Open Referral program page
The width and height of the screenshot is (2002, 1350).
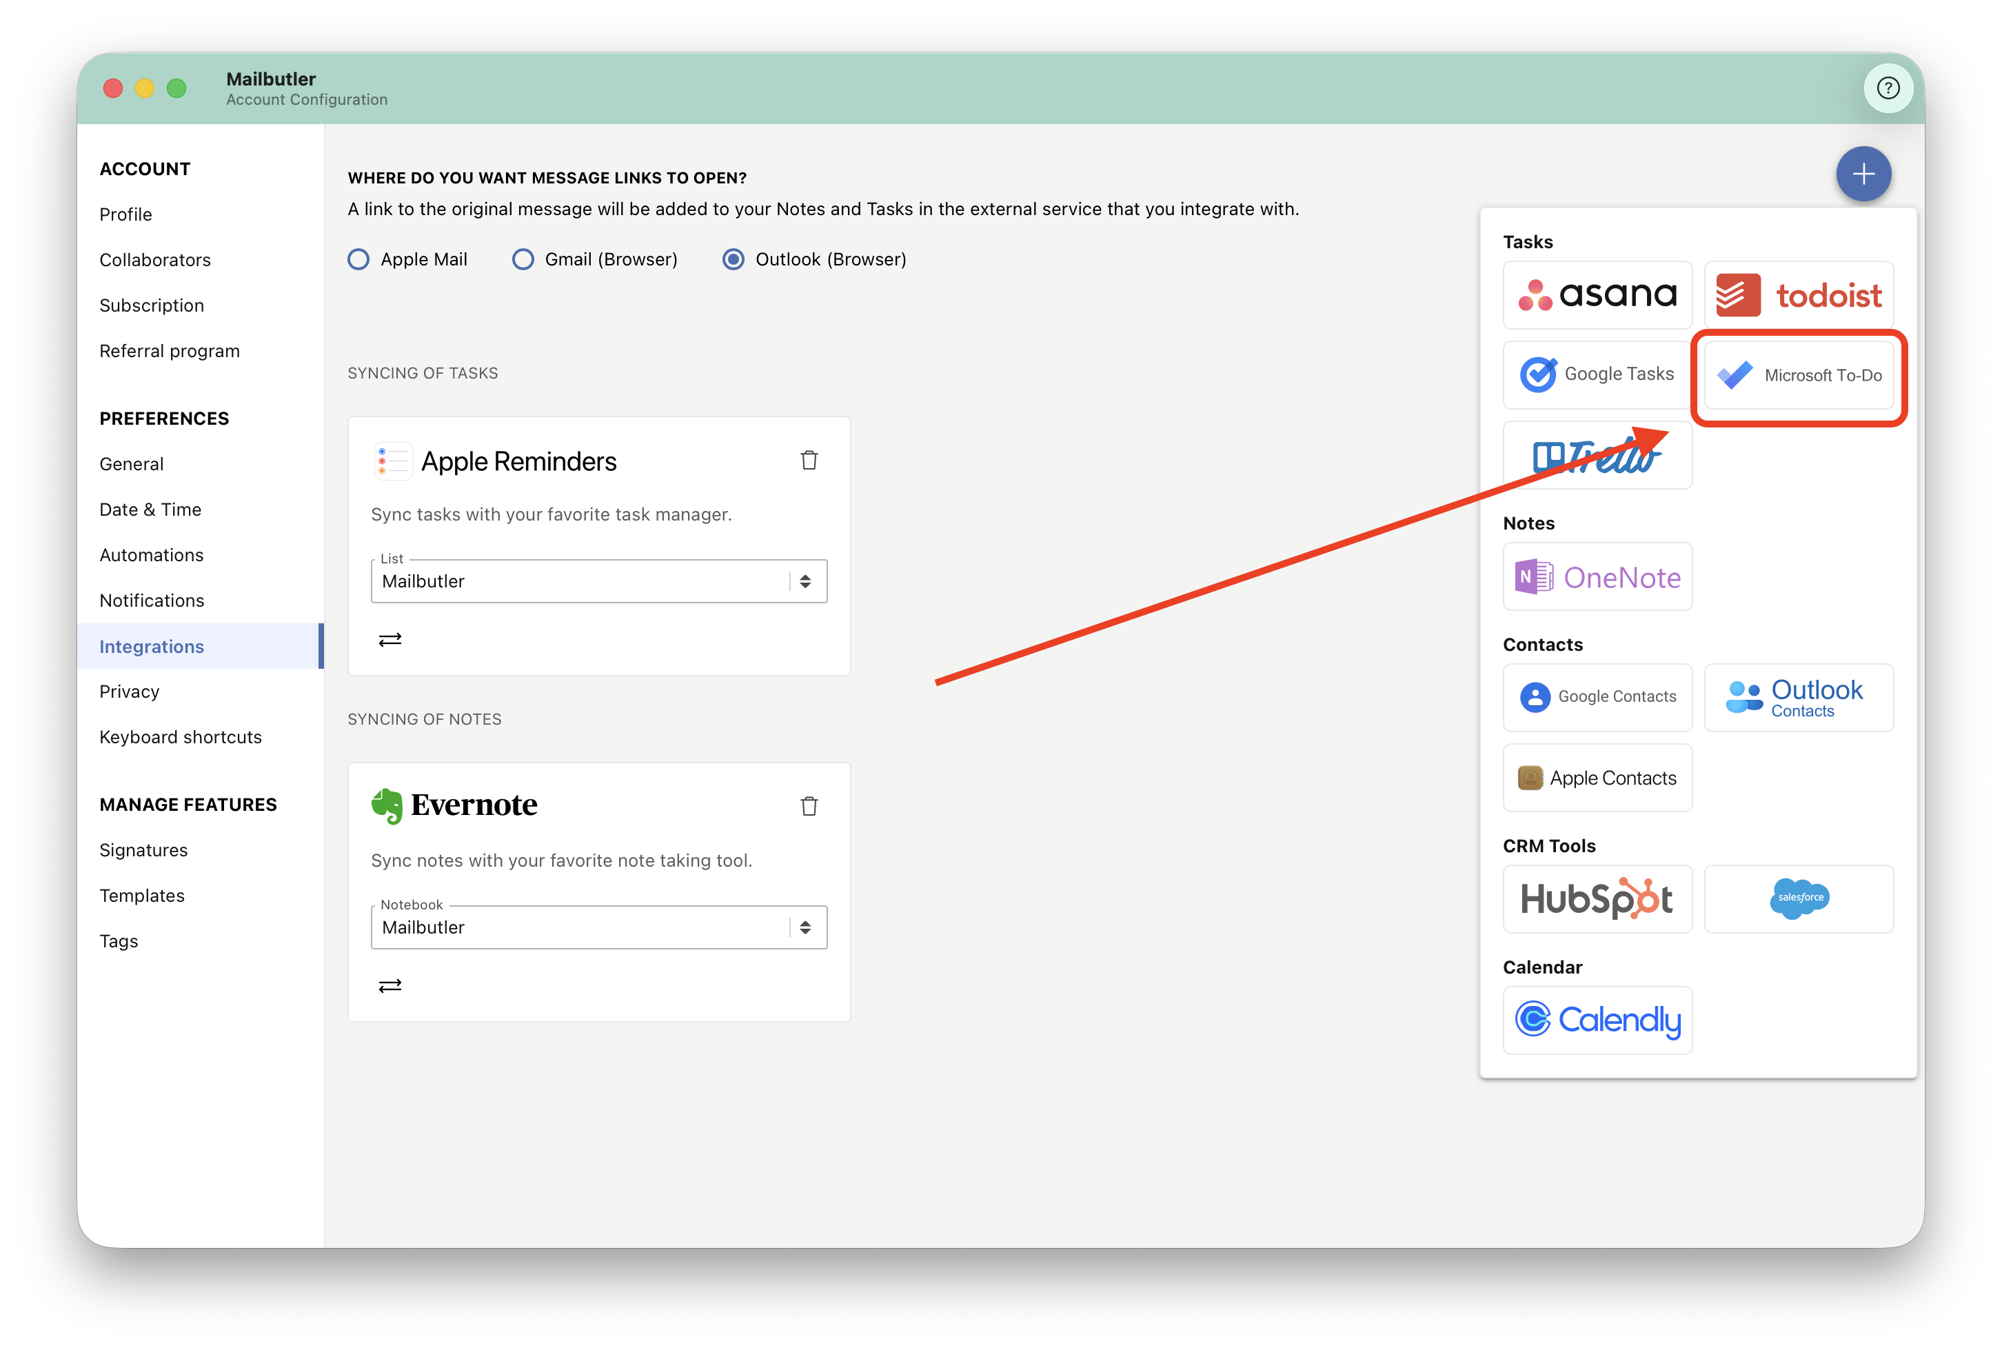[170, 351]
